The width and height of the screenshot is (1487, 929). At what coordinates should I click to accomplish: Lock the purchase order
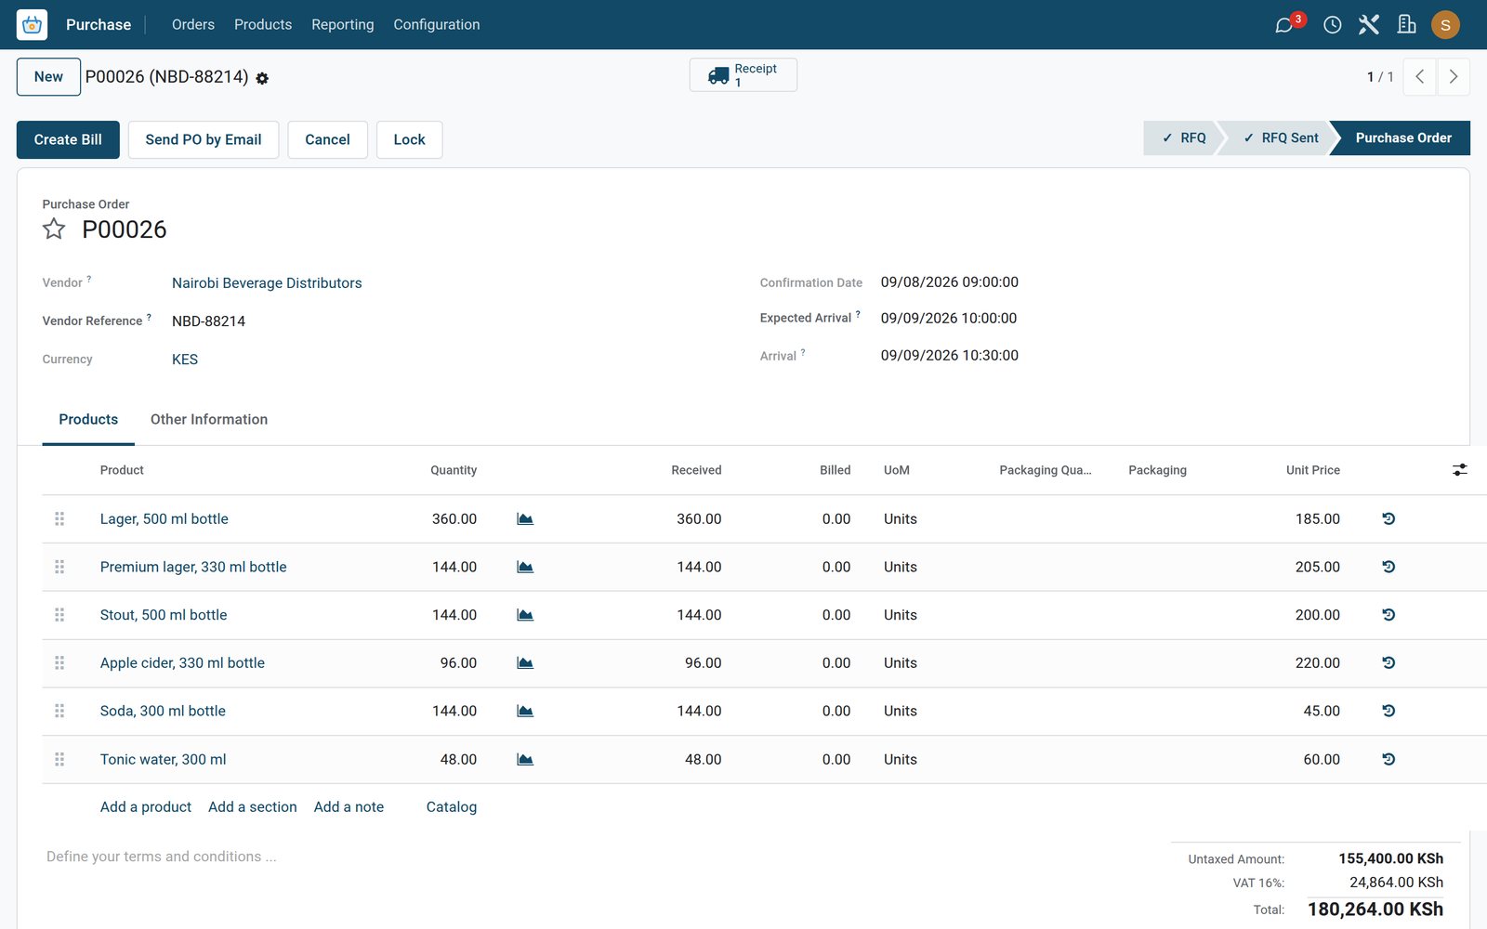tap(409, 139)
